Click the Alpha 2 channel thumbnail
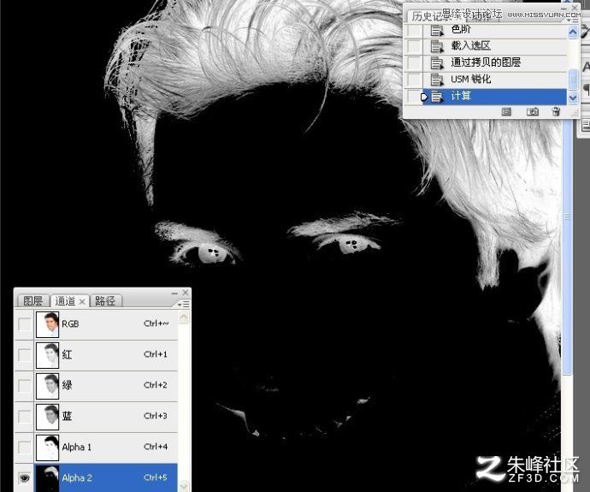590x492 pixels. 47,478
